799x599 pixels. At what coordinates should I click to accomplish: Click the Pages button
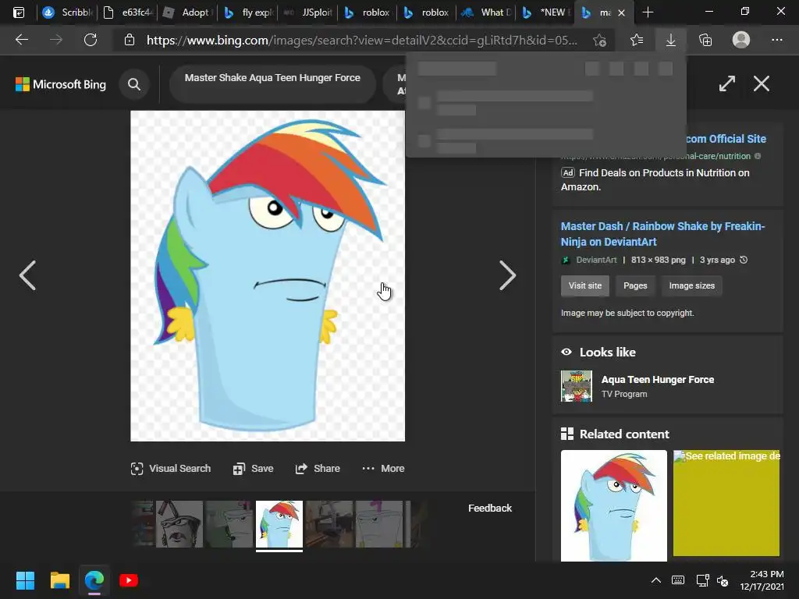(635, 285)
